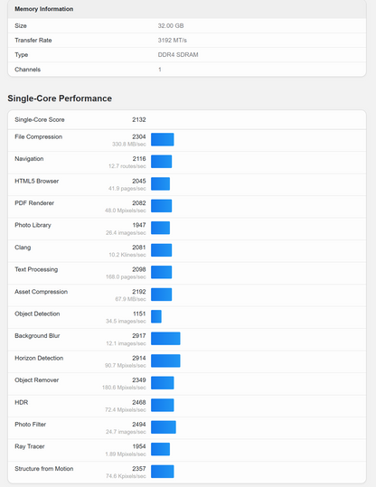
Task: Click the Structure from Motion bar
Action: 162,472
